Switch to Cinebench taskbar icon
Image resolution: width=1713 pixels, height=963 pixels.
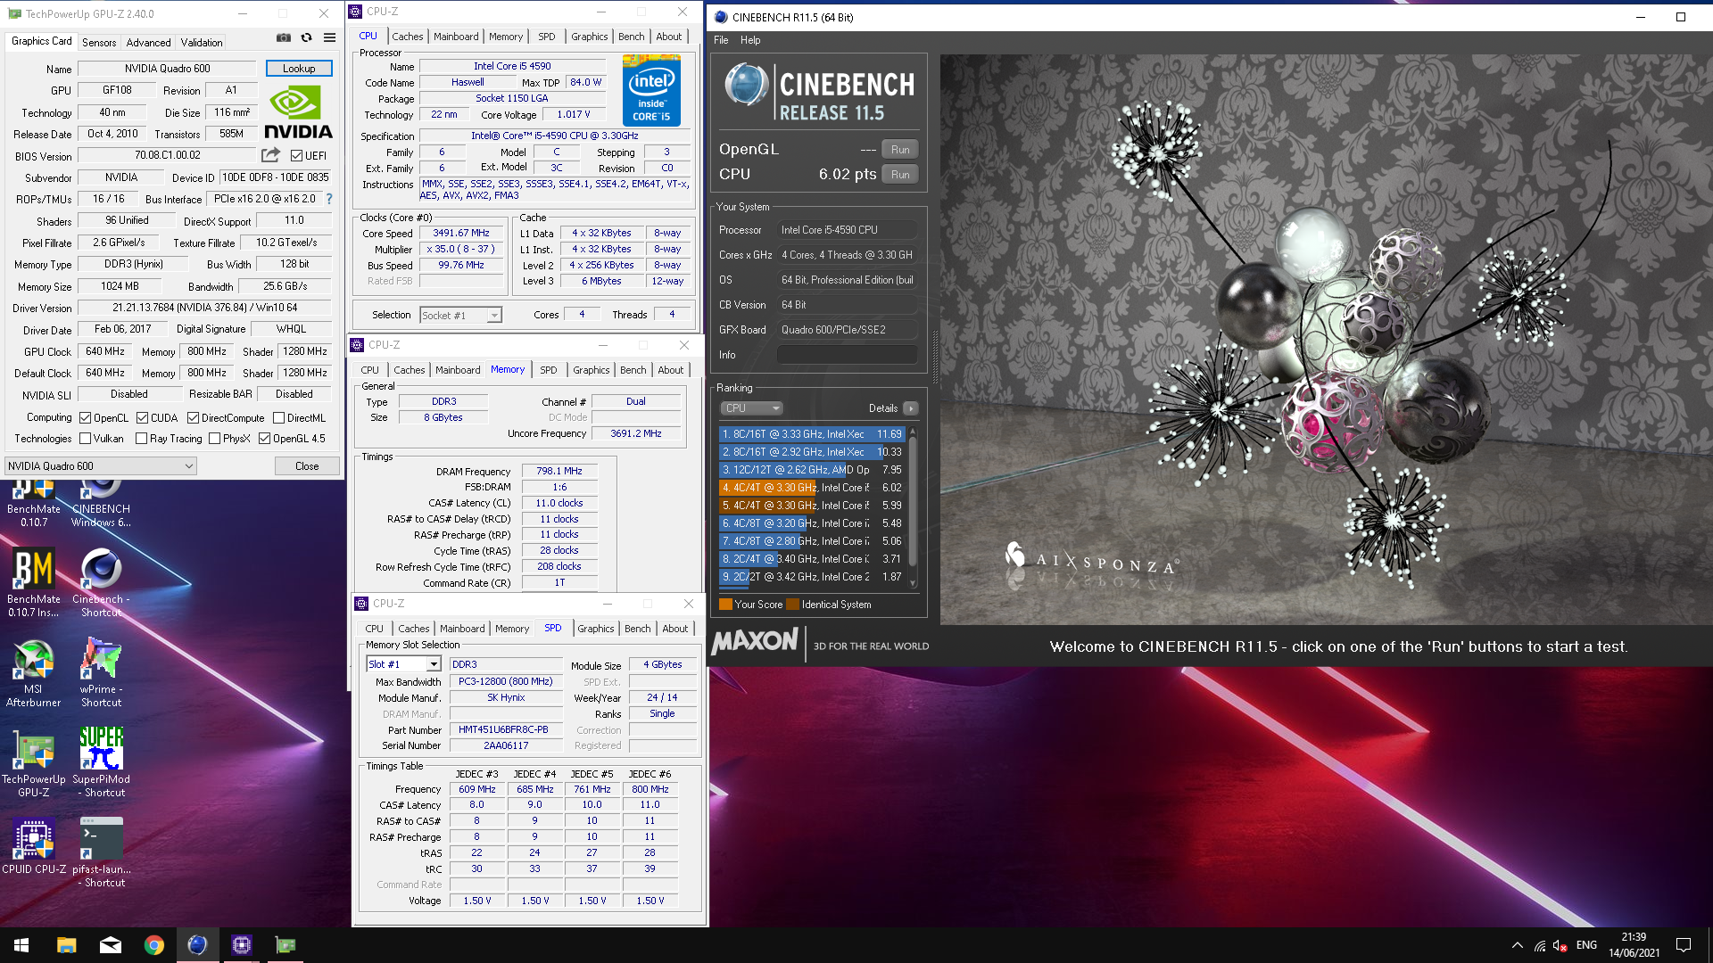coord(197,945)
